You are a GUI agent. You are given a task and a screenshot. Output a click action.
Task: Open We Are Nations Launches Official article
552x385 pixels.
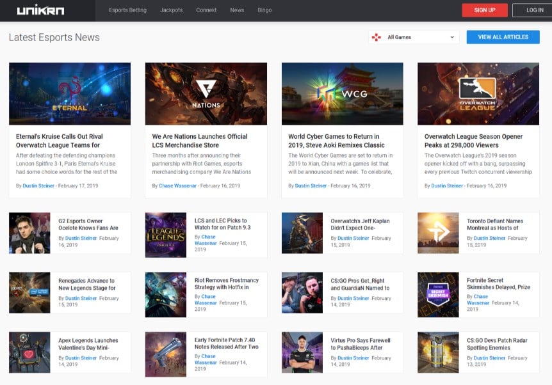(200, 141)
